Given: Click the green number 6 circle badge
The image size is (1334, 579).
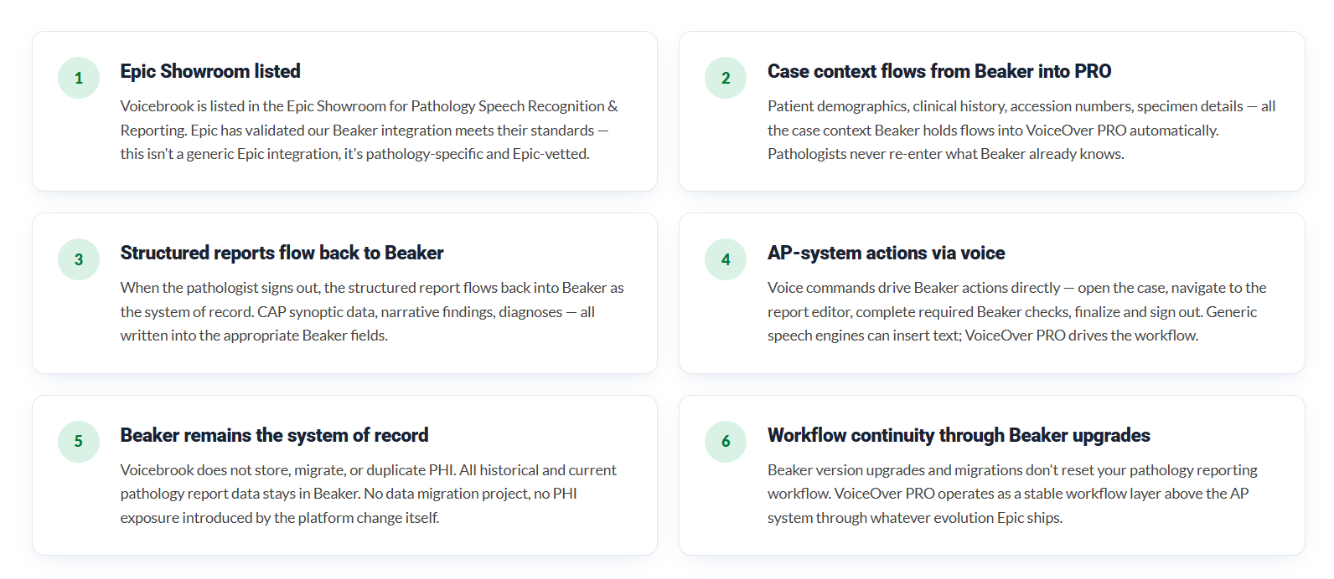Looking at the screenshot, I should click(726, 441).
